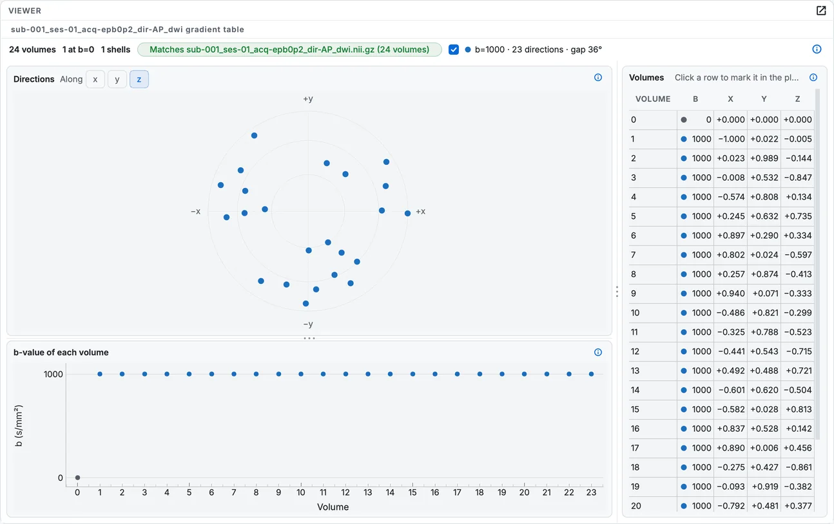
Task: Uncheck the b=1000 shell checkbox
Action: click(x=454, y=50)
